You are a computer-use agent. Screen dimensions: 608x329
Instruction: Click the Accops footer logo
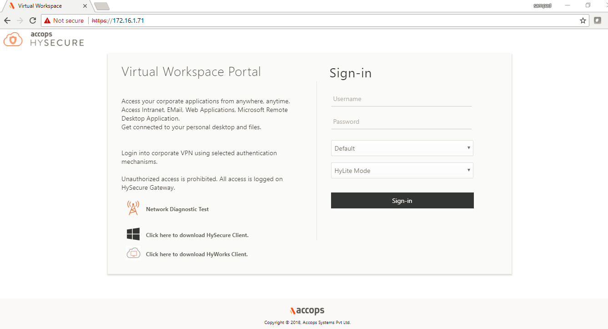[307, 311]
